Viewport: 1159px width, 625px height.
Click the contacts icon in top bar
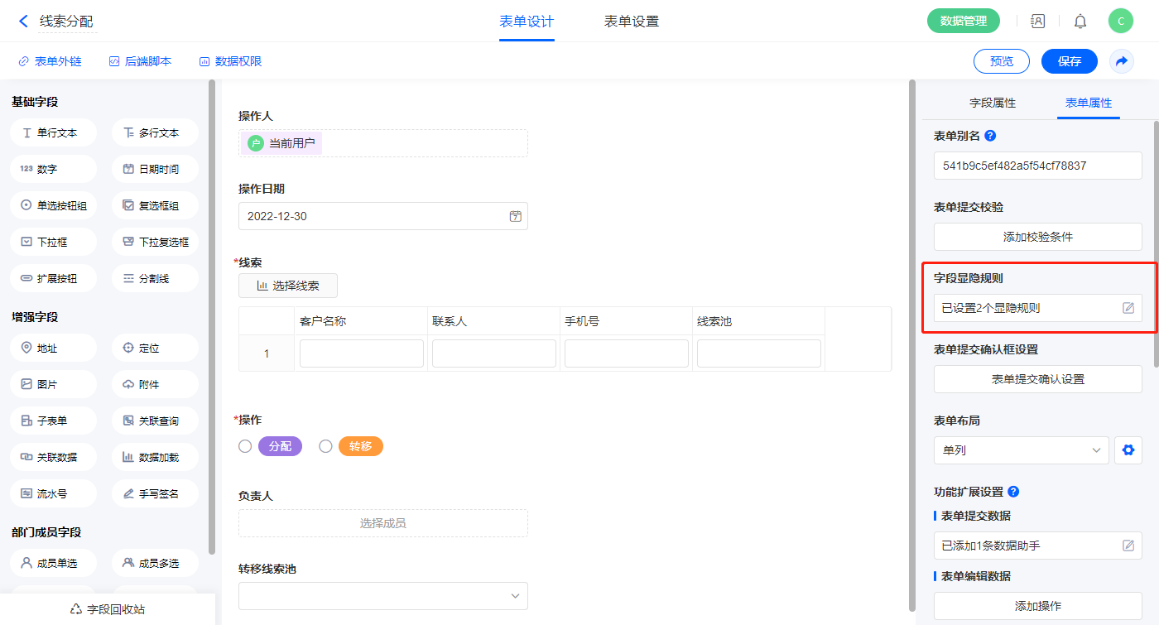(x=1037, y=22)
